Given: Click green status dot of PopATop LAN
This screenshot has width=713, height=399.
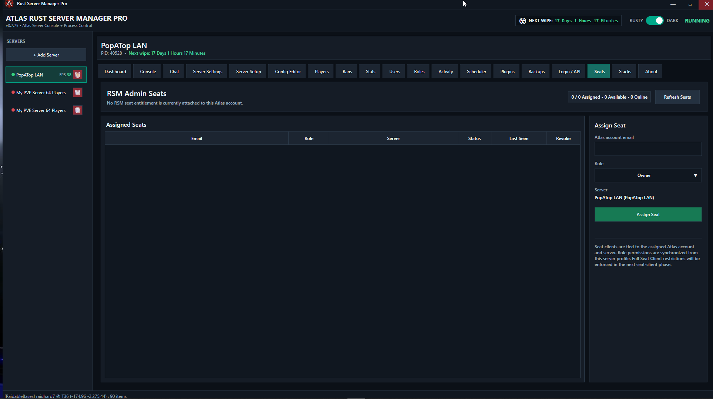Looking at the screenshot, I should tap(13, 75).
